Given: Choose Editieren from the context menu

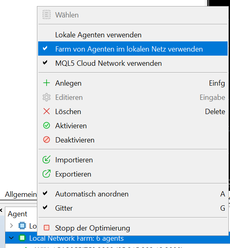Looking at the screenshot, I should coord(133,97).
